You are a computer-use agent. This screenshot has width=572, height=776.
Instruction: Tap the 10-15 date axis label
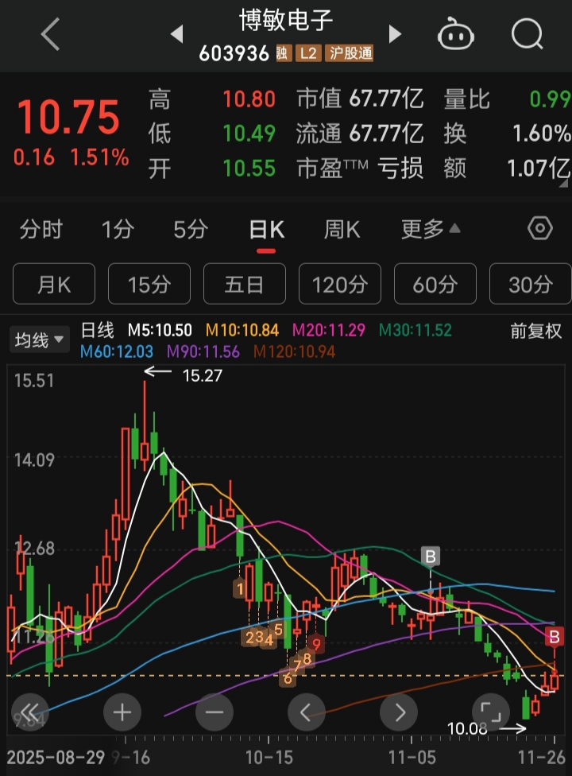[x=269, y=758]
